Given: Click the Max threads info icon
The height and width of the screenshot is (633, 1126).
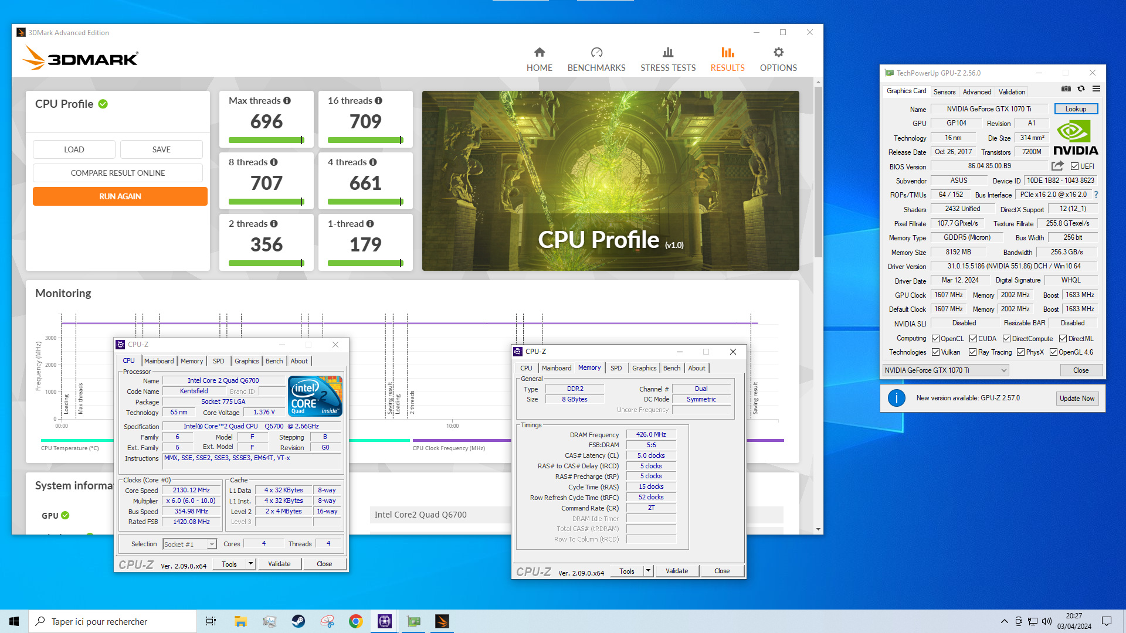Looking at the screenshot, I should (x=287, y=101).
